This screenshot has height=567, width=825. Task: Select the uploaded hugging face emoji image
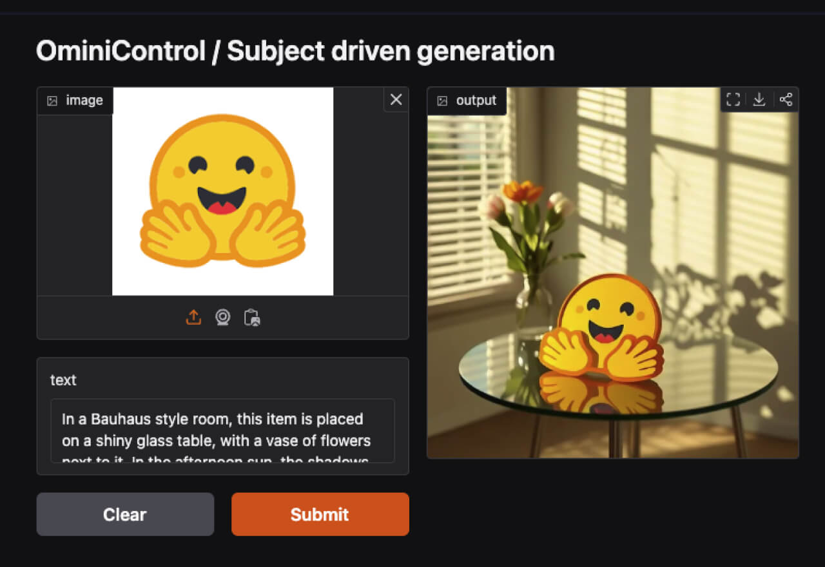click(222, 191)
